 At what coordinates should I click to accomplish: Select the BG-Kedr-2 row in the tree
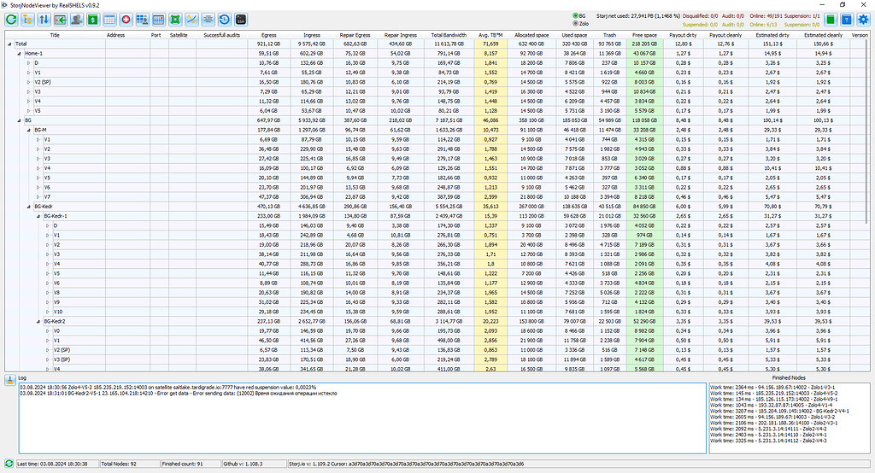[x=56, y=321]
